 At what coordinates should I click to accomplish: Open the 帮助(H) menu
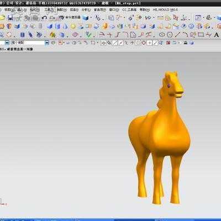[145, 10]
